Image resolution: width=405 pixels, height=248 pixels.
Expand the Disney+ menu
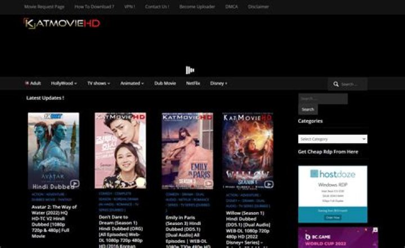tap(218, 83)
